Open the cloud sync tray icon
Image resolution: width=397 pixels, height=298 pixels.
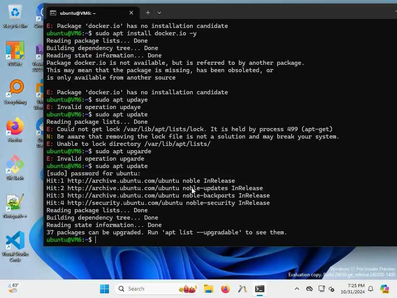coord(309,289)
